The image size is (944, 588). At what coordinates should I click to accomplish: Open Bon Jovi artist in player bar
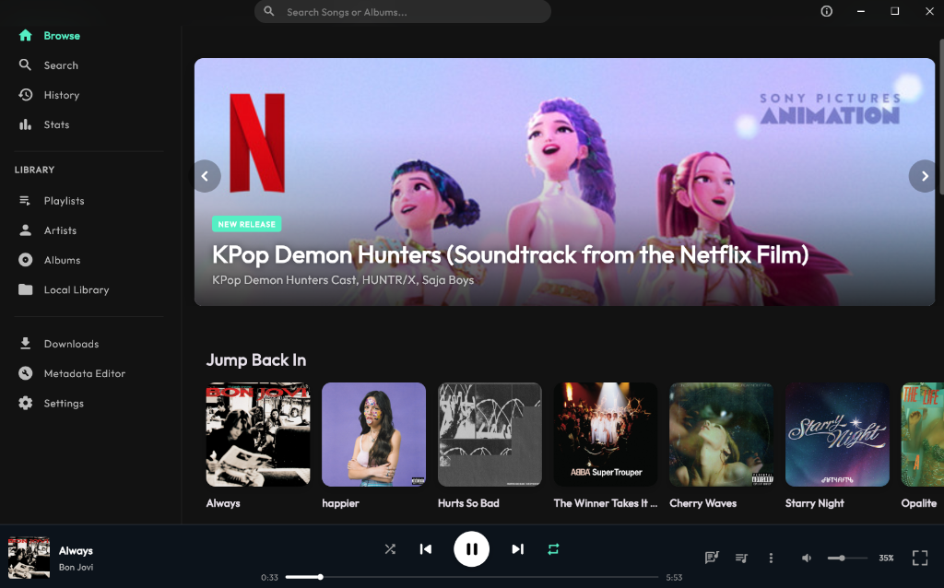pos(76,567)
